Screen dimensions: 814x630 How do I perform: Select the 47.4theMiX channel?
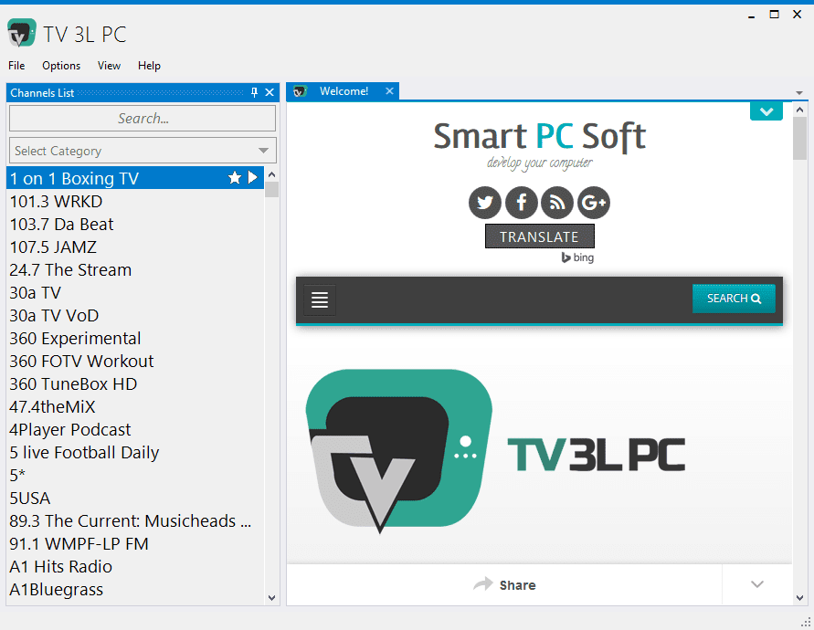[135, 407]
